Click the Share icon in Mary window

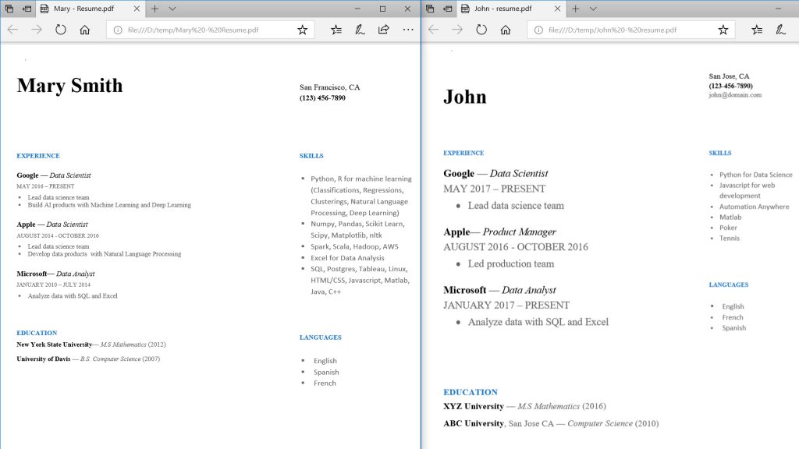(x=384, y=30)
